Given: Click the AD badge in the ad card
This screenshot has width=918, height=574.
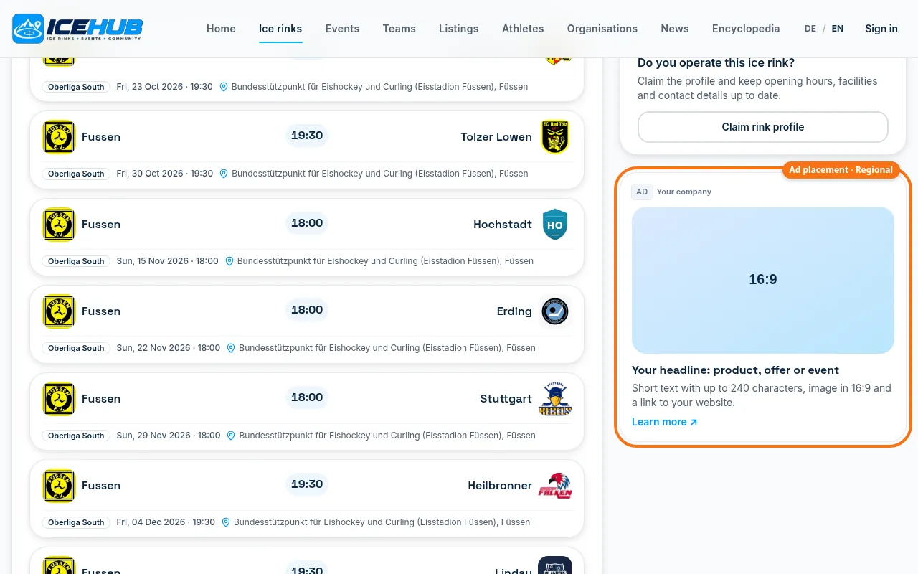Looking at the screenshot, I should [x=642, y=192].
